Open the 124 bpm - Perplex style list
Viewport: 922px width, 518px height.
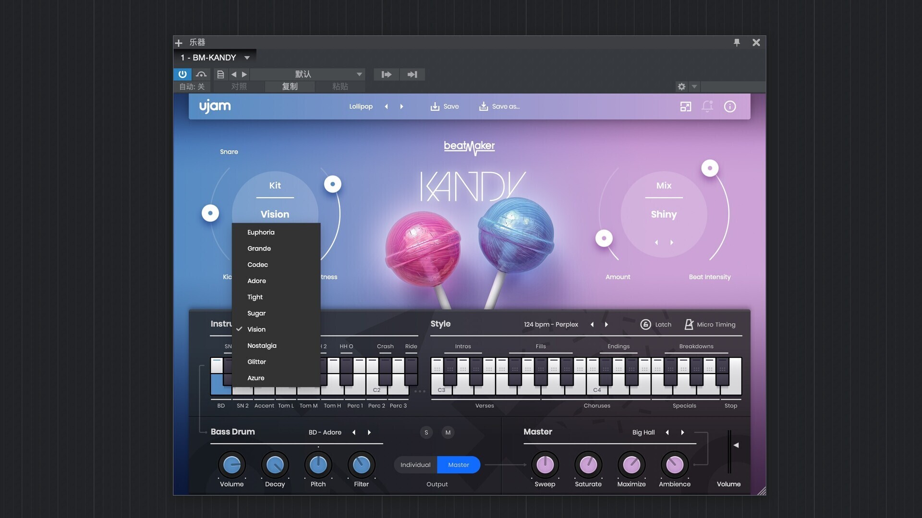click(551, 325)
